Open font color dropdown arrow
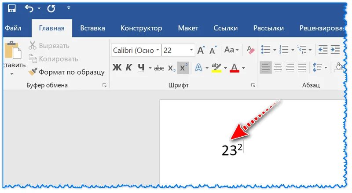This screenshot has width=352, height=193. (x=244, y=68)
